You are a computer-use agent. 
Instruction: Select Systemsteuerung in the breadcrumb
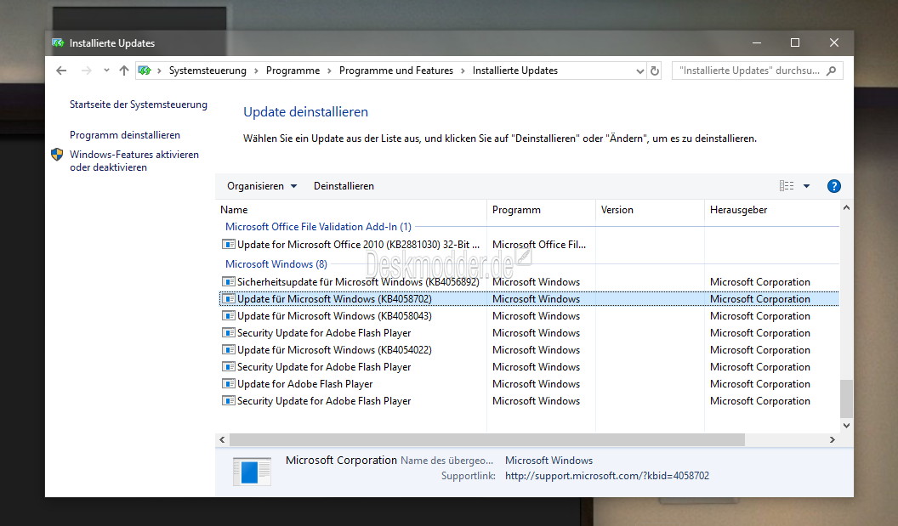click(207, 71)
